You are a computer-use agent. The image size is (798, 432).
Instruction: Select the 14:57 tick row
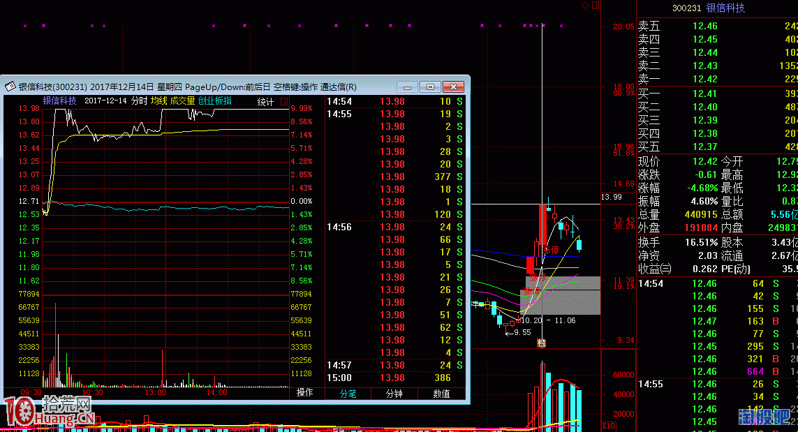pyautogui.click(x=395, y=365)
